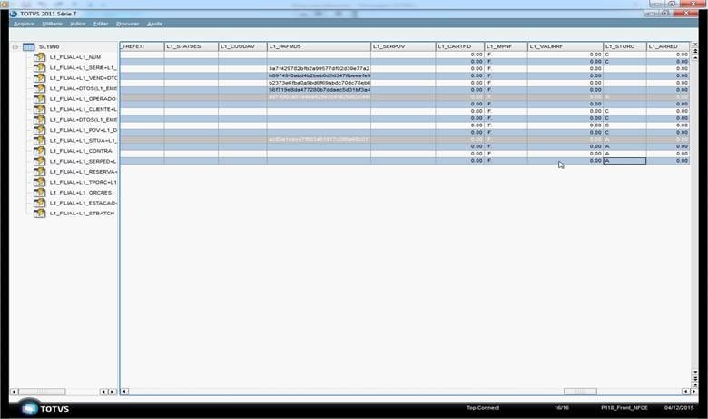Open the Ajuda menu
Image resolution: width=708 pixels, height=419 pixels.
154,24
